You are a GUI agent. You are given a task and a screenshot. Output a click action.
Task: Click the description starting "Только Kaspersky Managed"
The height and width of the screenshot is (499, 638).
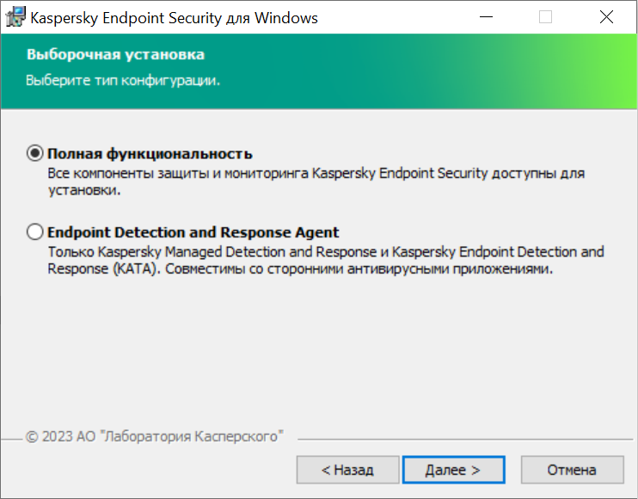click(x=325, y=252)
